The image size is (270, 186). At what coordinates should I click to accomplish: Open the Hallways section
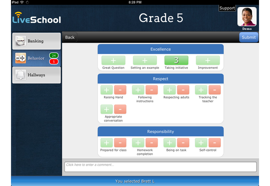pos(36,75)
